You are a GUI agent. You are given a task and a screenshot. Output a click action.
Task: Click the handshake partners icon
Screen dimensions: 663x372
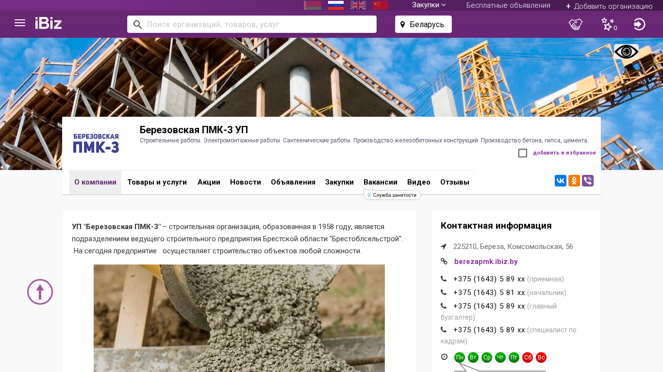[x=576, y=24]
